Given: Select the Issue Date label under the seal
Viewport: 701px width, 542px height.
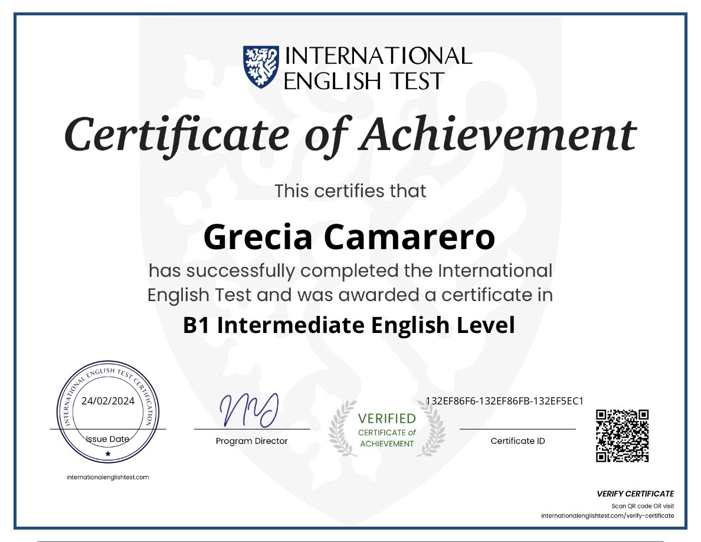Looking at the screenshot, I should tap(106, 439).
